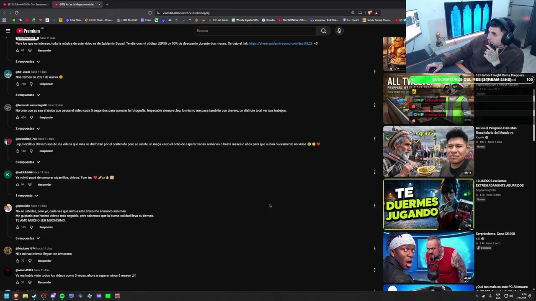Viewport: 536px width, 301px height.
Task: Reply to @Mr_Joack with Responder
Action: tap(46, 84)
